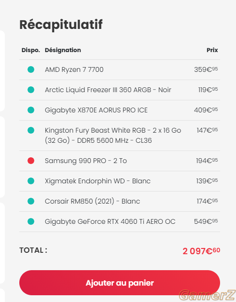Viewport: 236px width, 302px height.
Task: Click the green availability dot for Arctic Liquid Freezer III
Action: coord(31,90)
